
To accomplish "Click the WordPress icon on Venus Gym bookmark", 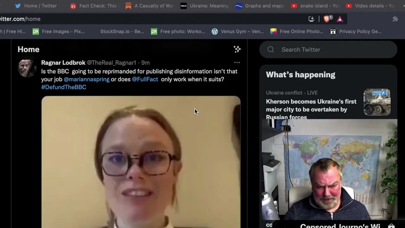I will click(215, 31).
